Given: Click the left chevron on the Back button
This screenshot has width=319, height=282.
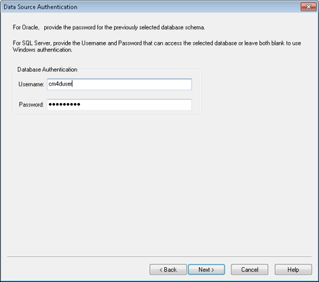Looking at the screenshot, I should coord(161,270).
